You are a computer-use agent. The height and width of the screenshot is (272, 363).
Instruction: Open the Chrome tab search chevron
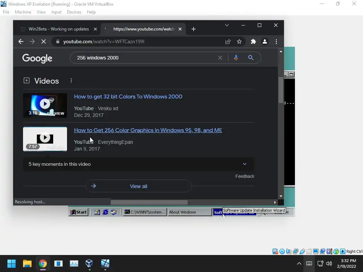[227, 25]
